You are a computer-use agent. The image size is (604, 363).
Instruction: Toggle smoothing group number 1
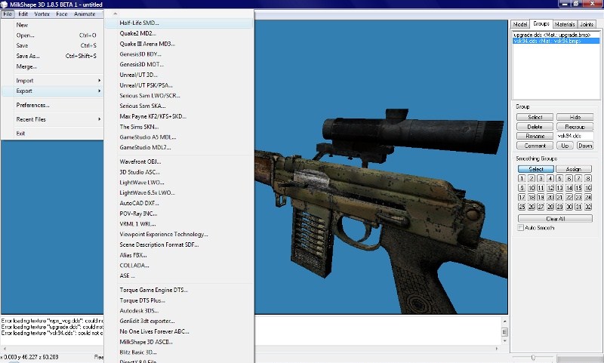pos(521,178)
